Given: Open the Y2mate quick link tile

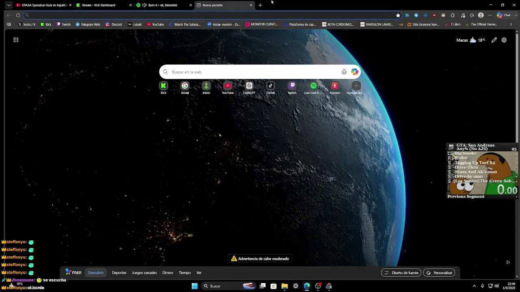Looking at the screenshot, I should pyautogui.click(x=335, y=88).
